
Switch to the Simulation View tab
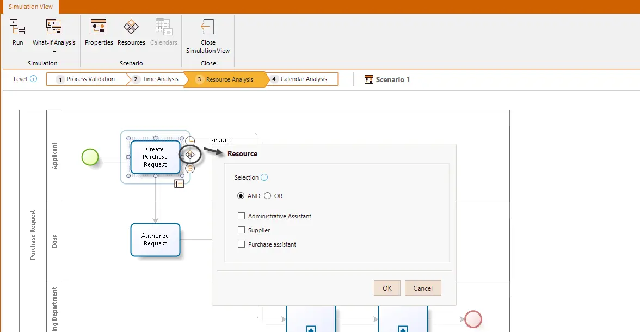tap(30, 7)
